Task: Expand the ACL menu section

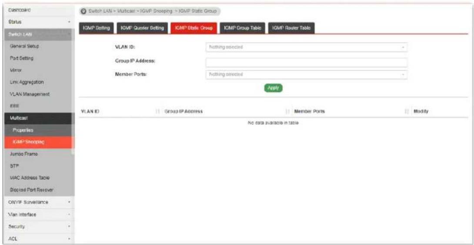Action: (39, 238)
